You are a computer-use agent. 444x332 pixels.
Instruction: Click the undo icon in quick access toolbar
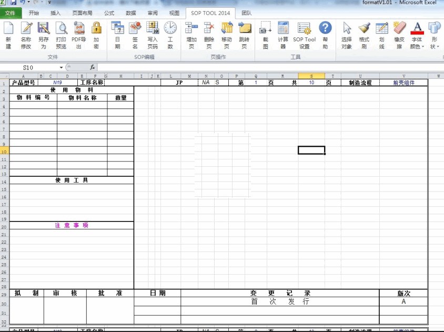23,2
